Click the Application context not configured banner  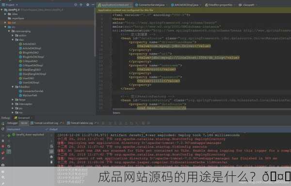click(194, 10)
